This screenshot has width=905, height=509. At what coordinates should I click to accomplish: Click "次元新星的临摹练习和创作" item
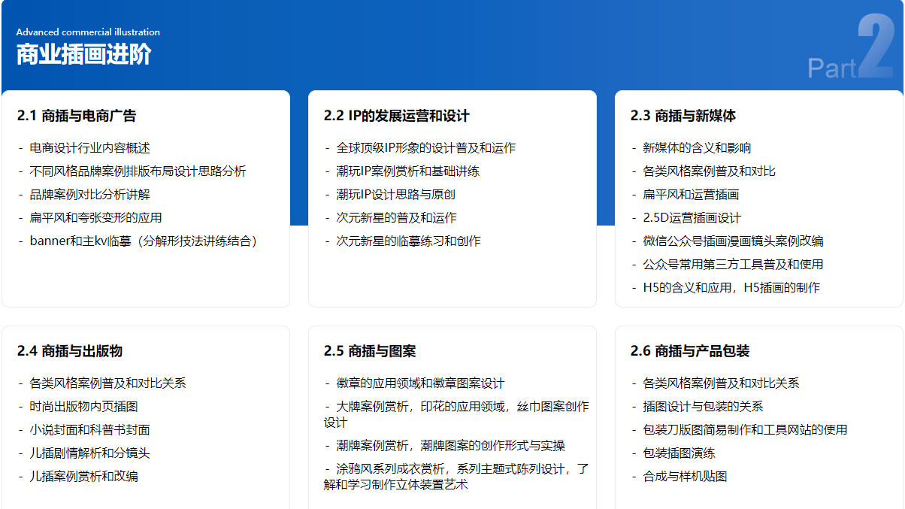(x=408, y=241)
